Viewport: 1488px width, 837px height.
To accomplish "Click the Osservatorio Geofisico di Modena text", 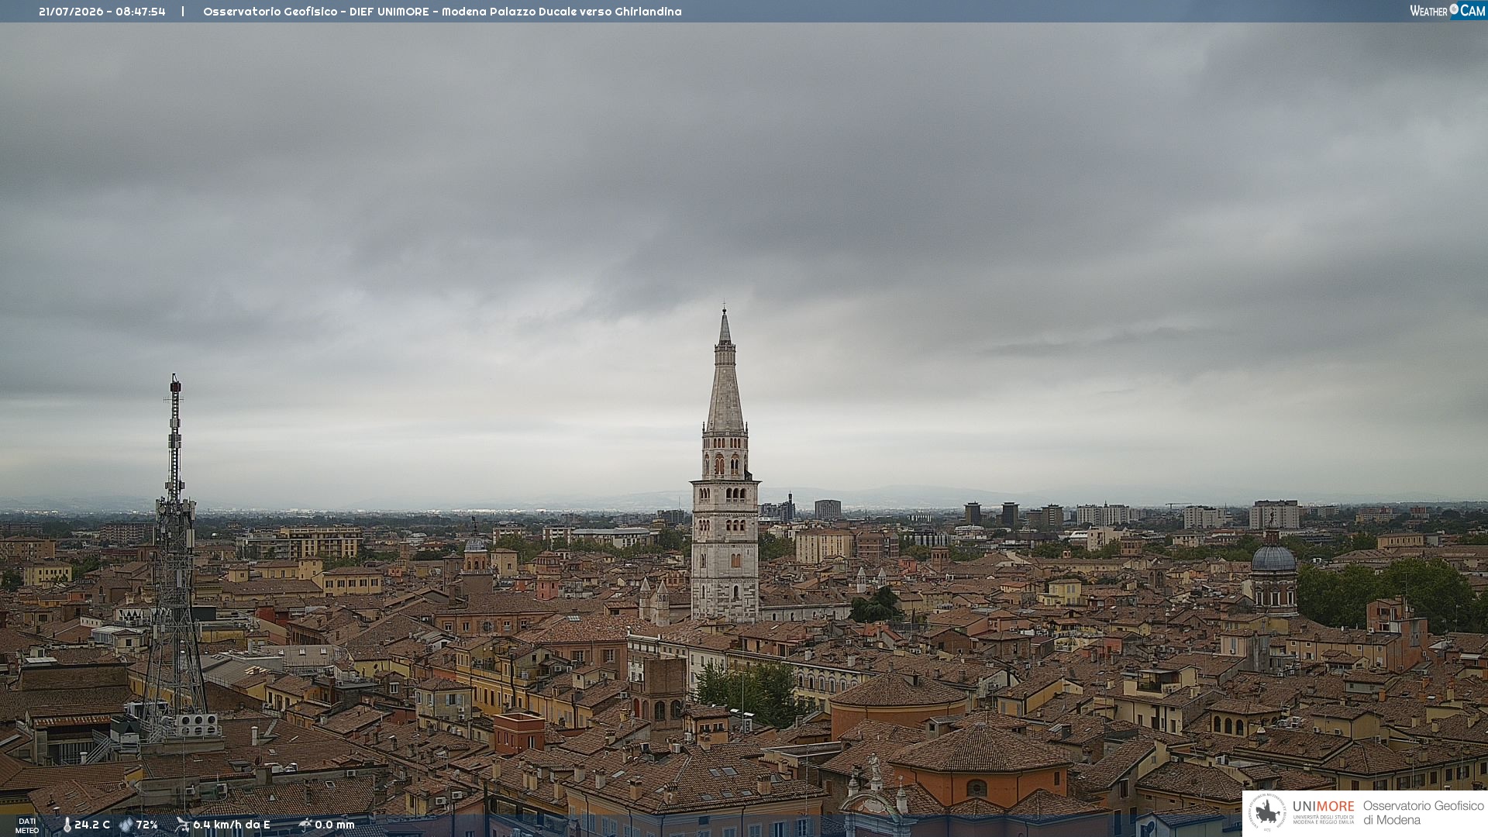I will 1424,813.
